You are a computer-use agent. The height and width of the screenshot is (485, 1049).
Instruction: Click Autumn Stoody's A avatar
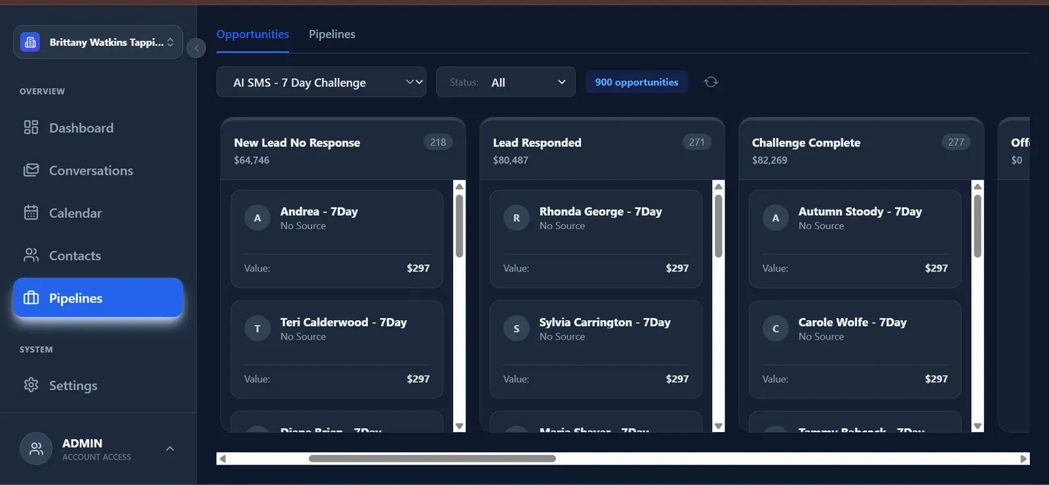tap(775, 218)
